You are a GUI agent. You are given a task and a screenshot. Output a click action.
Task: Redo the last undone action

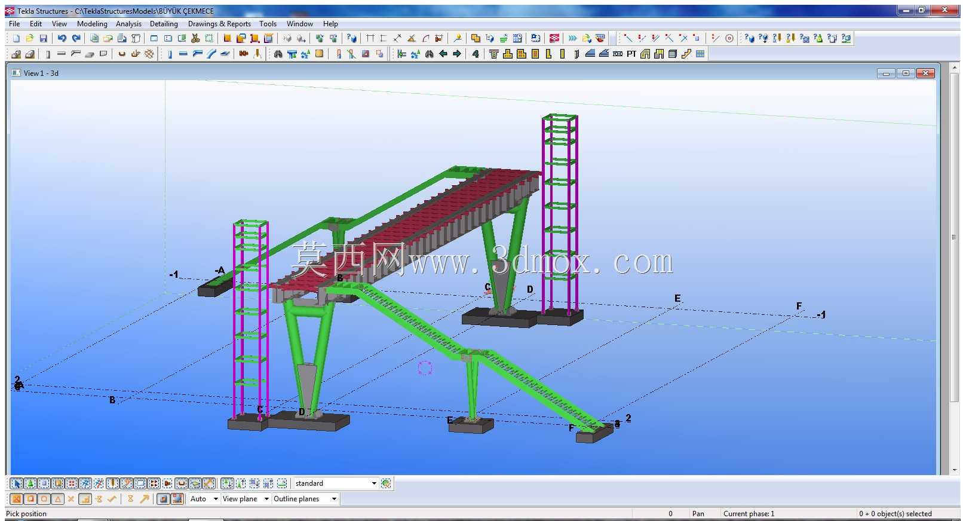click(x=76, y=38)
